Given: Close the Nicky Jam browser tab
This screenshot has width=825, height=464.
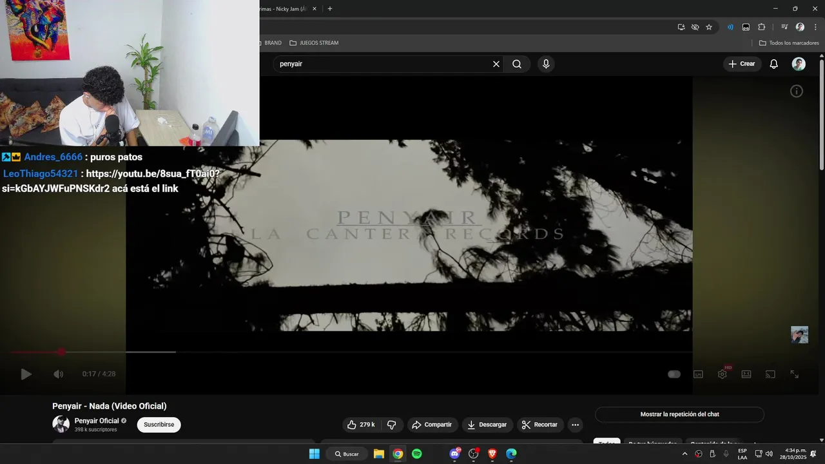Looking at the screenshot, I should [x=315, y=9].
